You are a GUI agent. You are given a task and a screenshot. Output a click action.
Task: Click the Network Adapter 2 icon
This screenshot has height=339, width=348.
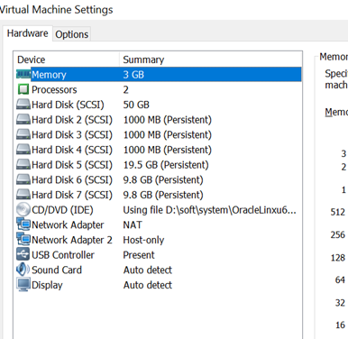click(23, 239)
